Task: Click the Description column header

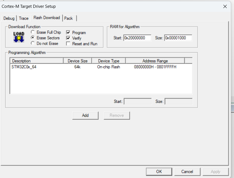Action: (x=37, y=61)
